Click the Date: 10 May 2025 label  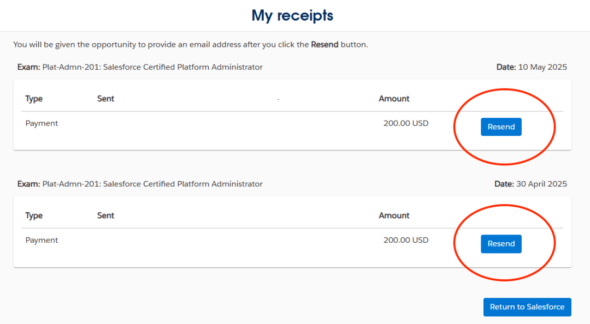click(532, 67)
